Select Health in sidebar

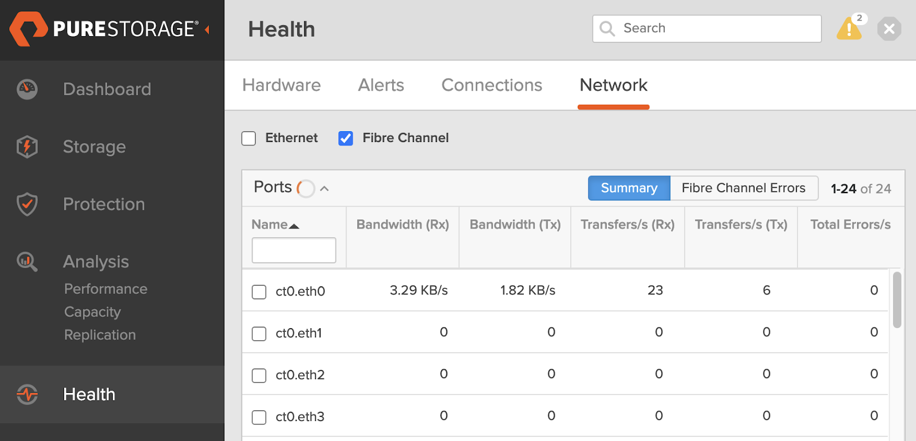pyautogui.click(x=89, y=394)
